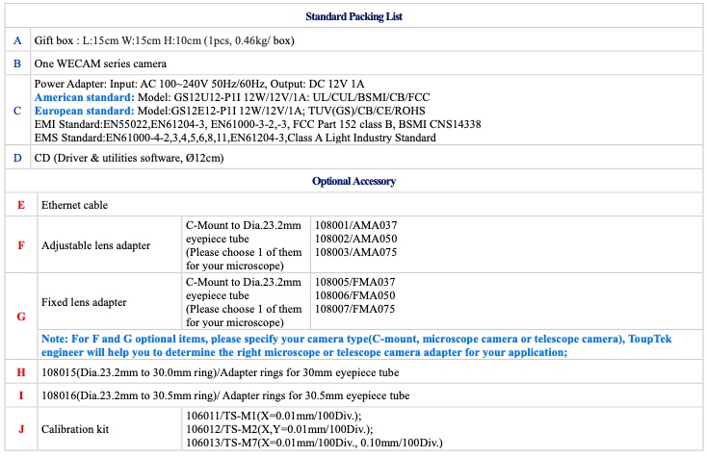Click part number '108001/AMA037'
The width and height of the screenshot is (707, 457).
pos(355,225)
